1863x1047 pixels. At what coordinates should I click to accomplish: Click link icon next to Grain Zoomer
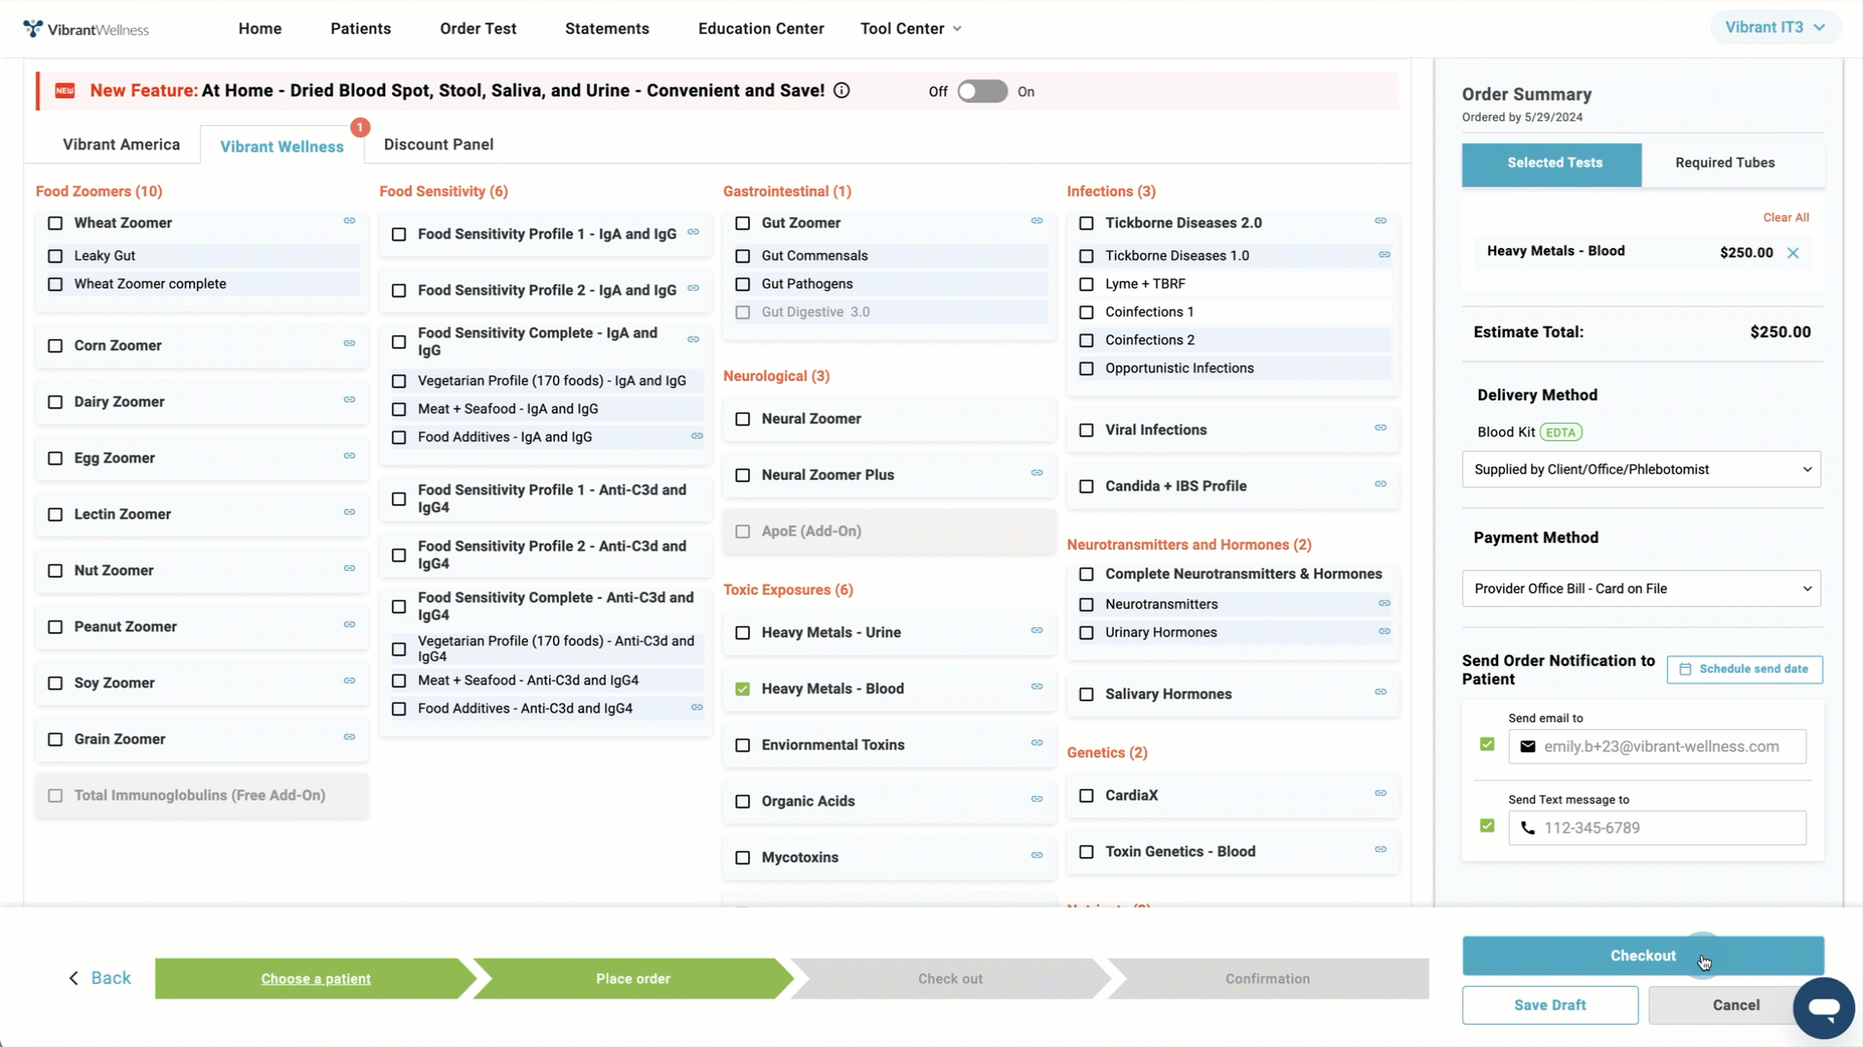point(349,737)
